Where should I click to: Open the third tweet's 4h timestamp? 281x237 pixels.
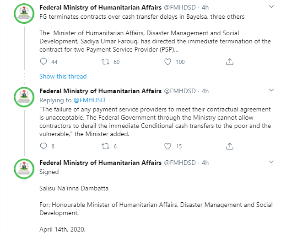point(205,163)
